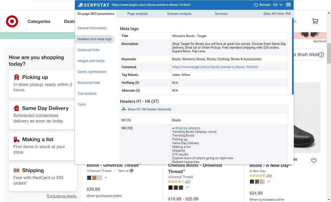Viewport: 331px width, 202px height.
Task: Click the Target bullseye logo
Action: click(12, 21)
